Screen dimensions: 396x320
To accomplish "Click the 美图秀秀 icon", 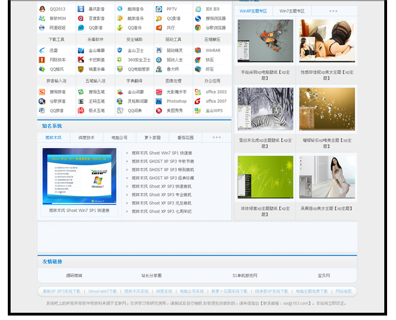I will pos(159,111).
